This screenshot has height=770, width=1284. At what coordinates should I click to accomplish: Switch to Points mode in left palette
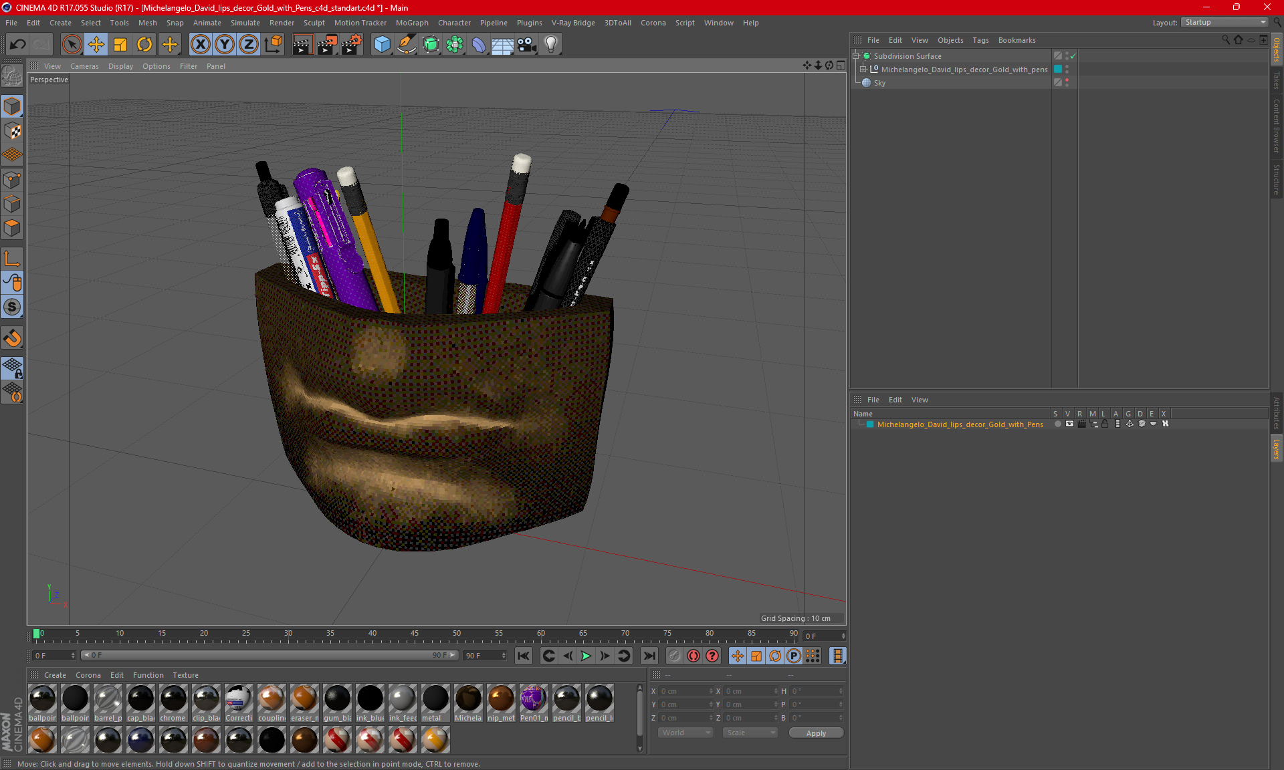coord(12,180)
